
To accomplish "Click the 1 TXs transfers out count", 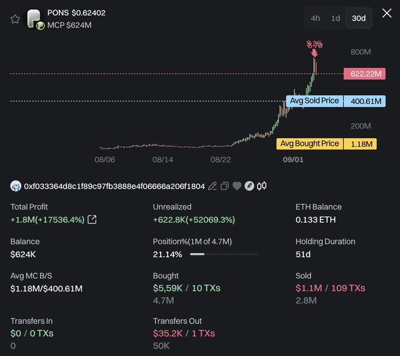I will 204,333.
